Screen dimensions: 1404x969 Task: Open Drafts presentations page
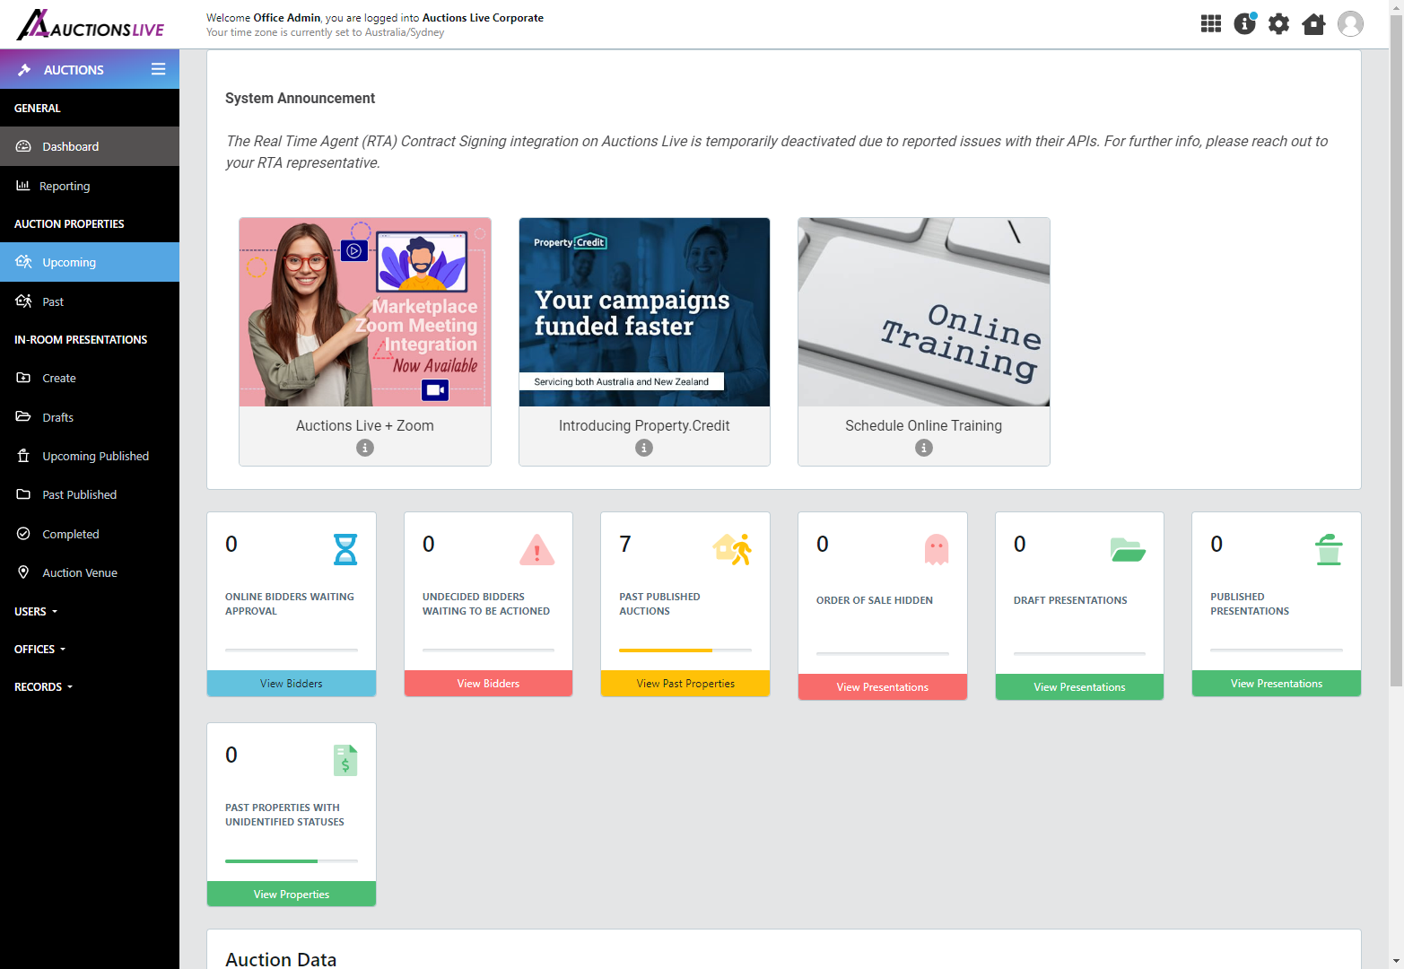point(90,417)
